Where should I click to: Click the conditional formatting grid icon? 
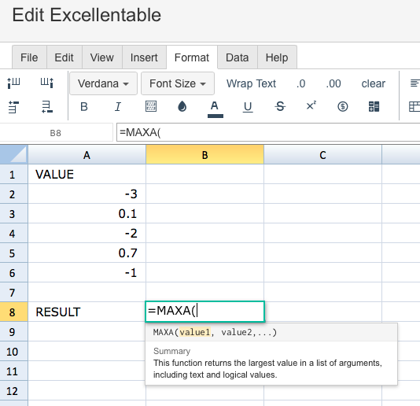(374, 106)
